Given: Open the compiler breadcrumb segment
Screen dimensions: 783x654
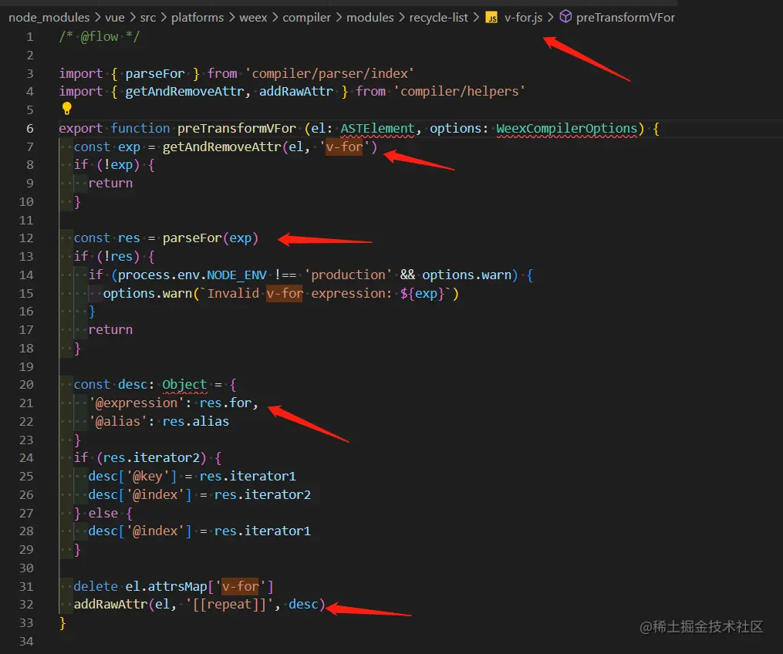Looking at the screenshot, I should (306, 18).
